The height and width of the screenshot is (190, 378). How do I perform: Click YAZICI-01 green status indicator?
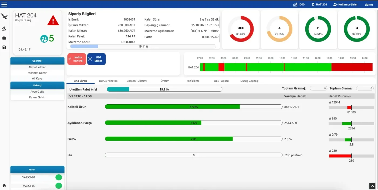[59, 177]
